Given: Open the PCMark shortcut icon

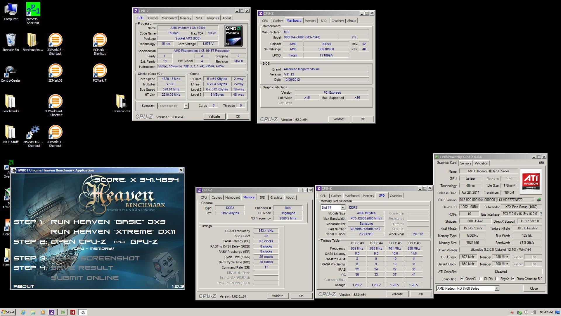Looking at the screenshot, I should pyautogui.click(x=100, y=44).
